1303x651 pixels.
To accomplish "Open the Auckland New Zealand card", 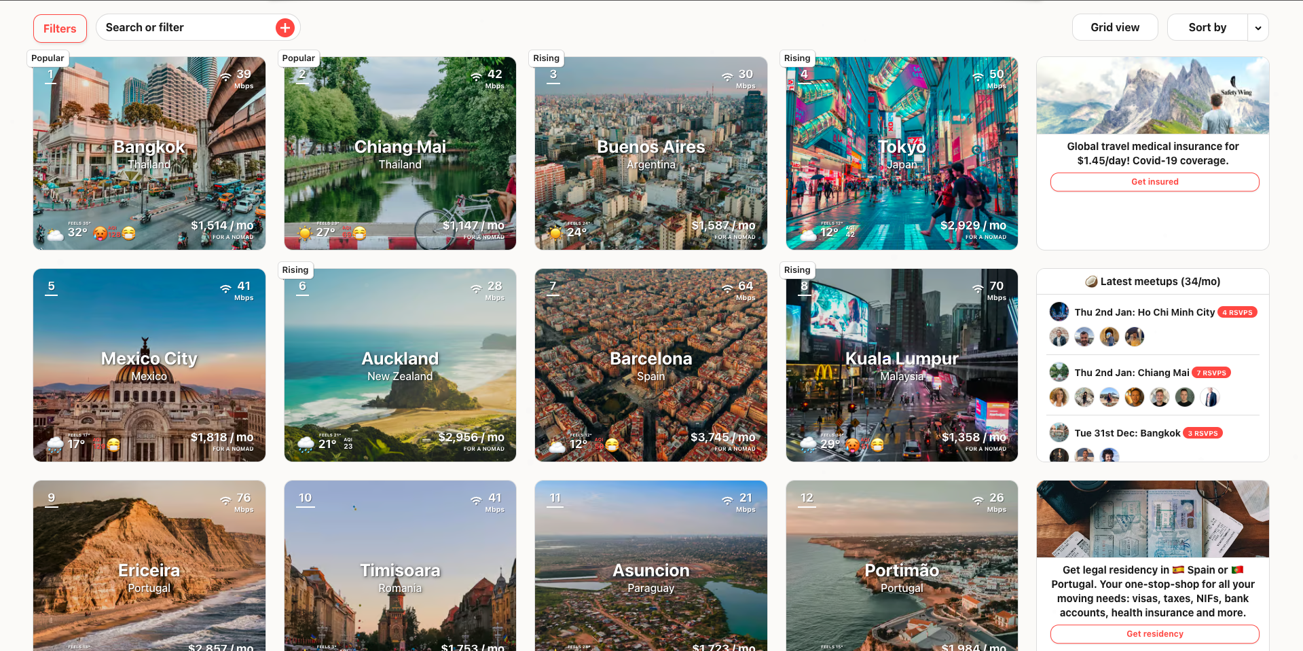I will point(400,365).
